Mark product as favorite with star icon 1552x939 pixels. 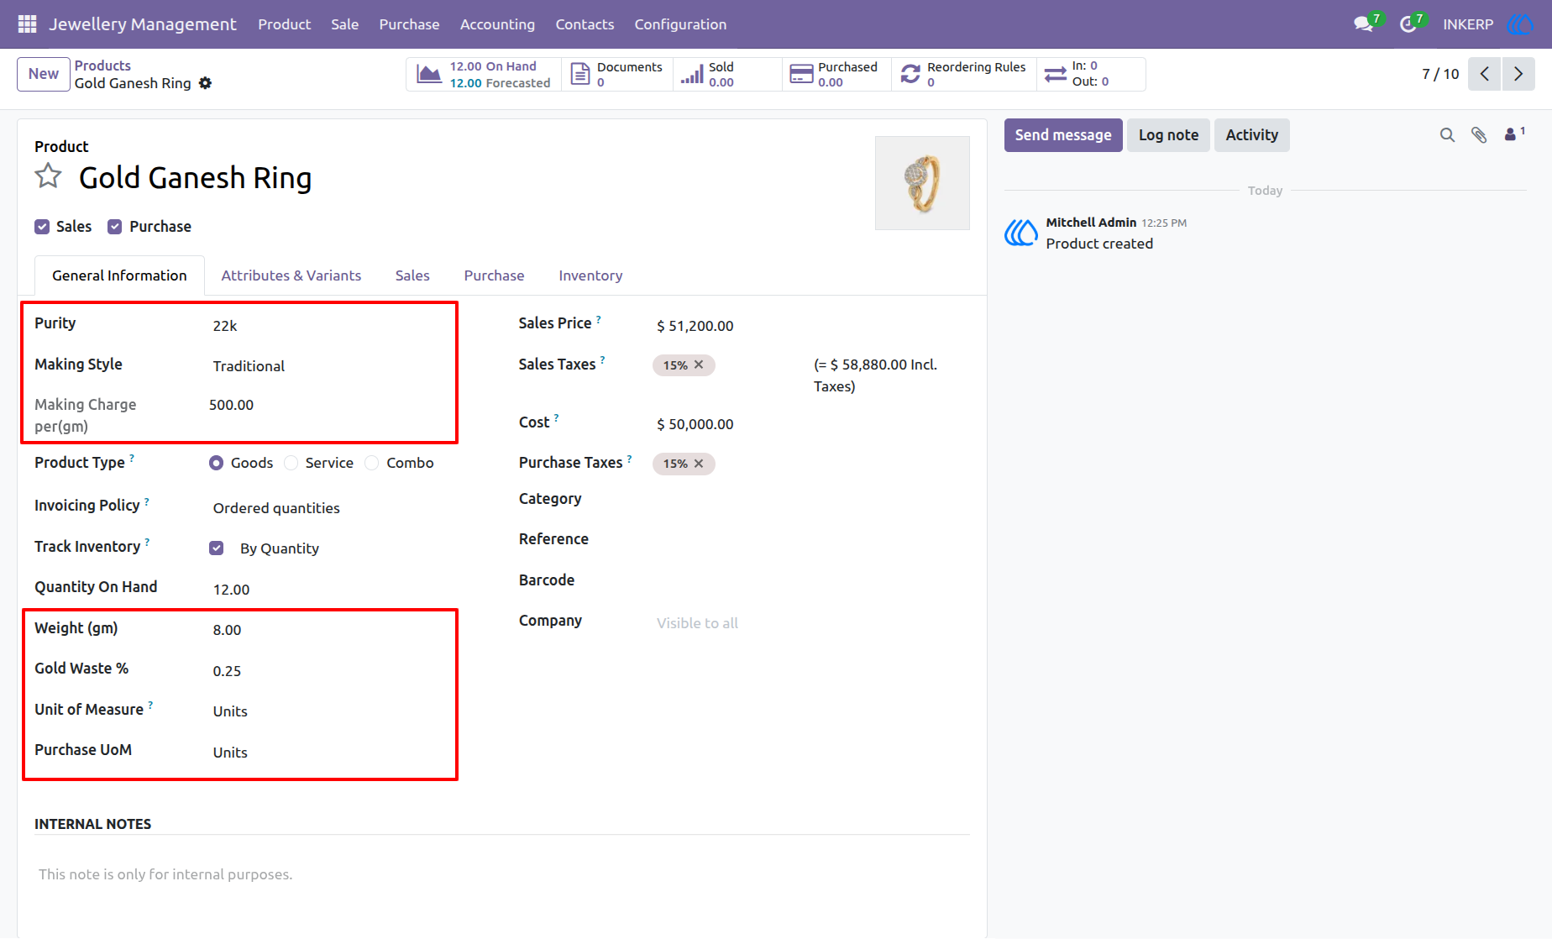click(49, 176)
